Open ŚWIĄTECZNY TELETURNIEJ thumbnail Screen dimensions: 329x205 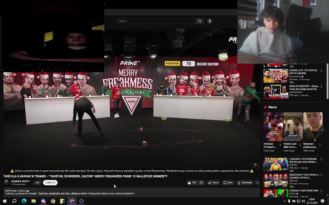[276, 180]
